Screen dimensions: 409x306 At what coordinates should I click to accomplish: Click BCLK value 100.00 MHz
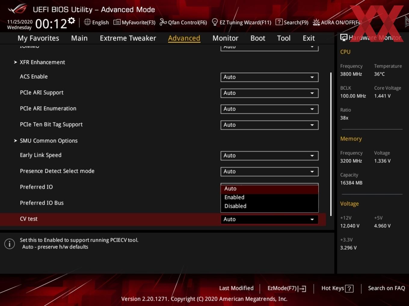coord(353,96)
